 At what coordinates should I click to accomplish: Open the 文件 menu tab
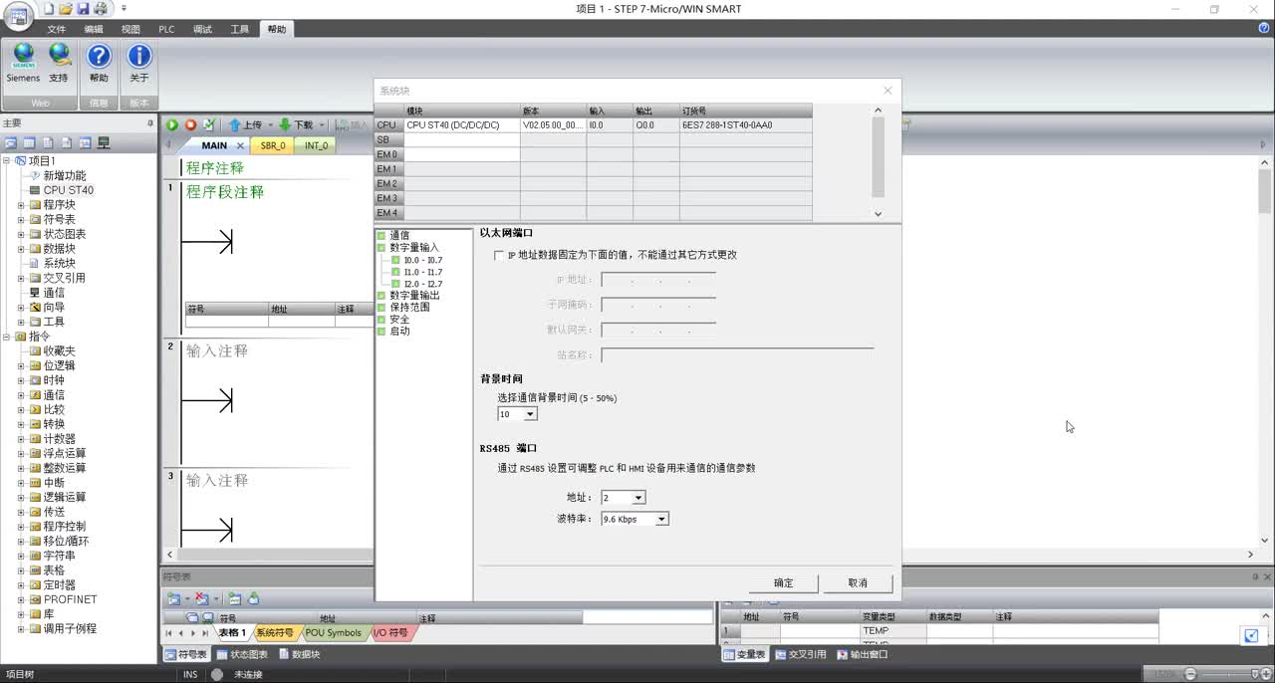(x=56, y=29)
